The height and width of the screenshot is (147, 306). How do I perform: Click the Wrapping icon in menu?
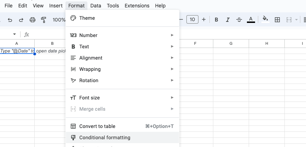pyautogui.click(x=73, y=69)
